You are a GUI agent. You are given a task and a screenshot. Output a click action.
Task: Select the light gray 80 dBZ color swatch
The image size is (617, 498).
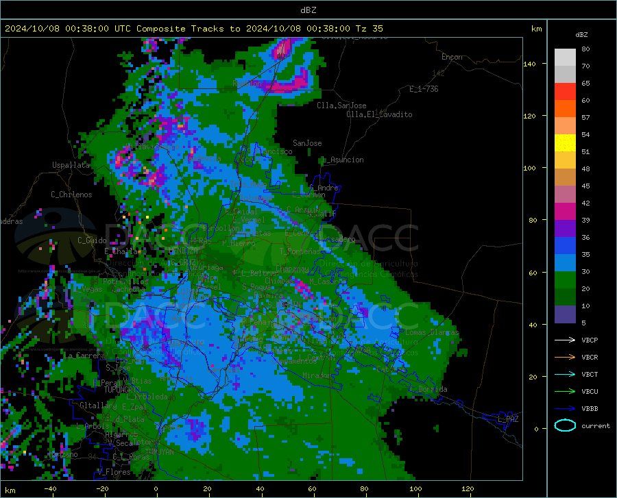click(565, 58)
